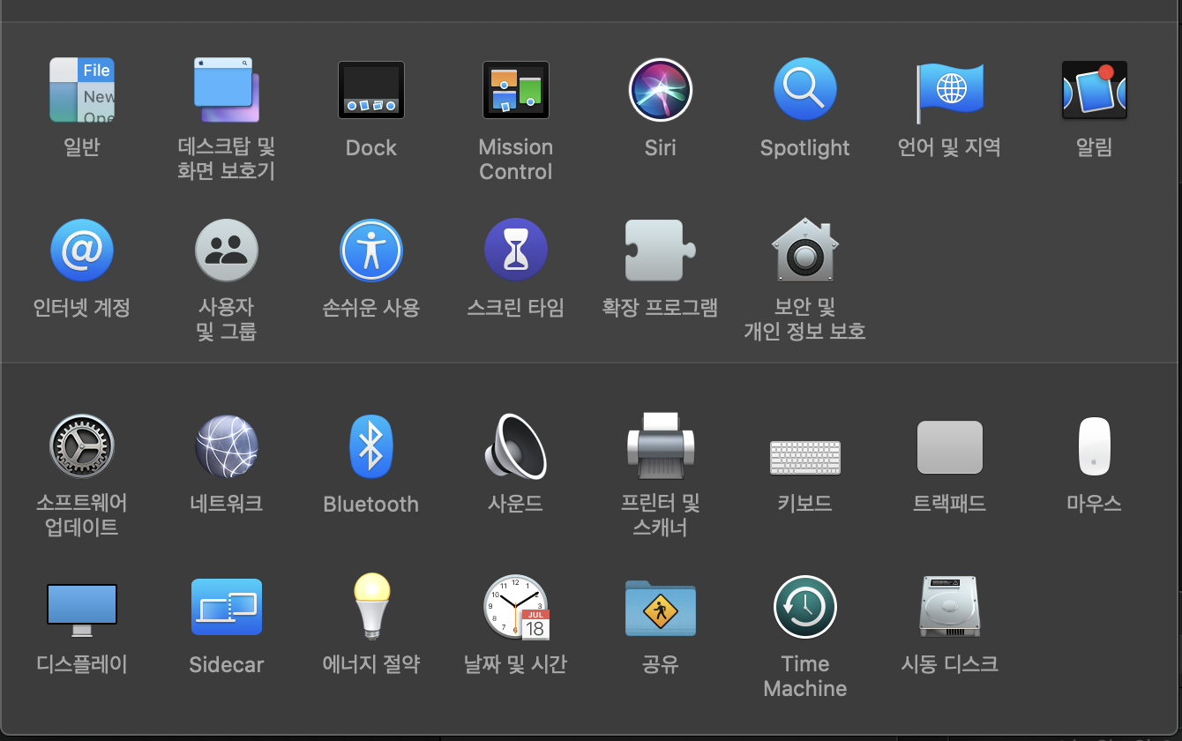Viewport: 1182px width, 741px height.
Task: Open the 마우스 mouse icon
Action: pos(1095,446)
